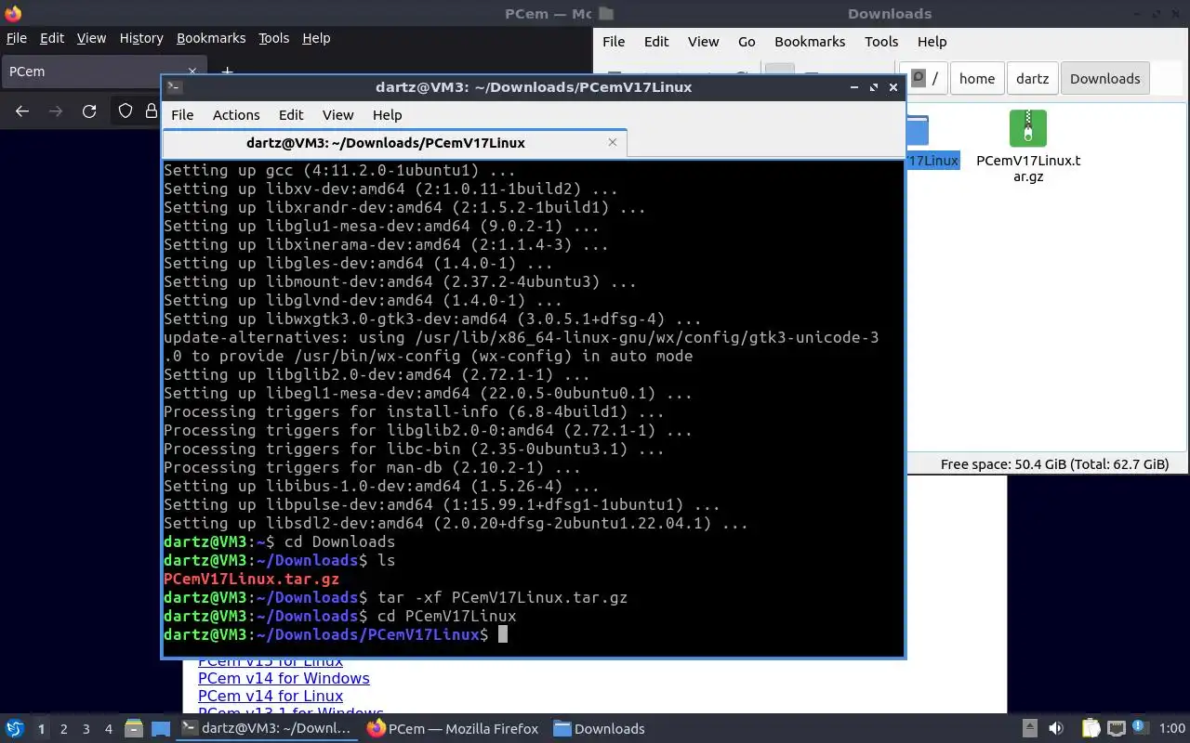The height and width of the screenshot is (743, 1190).
Task: Select the PCem tab in Firefox
Action: point(93,72)
